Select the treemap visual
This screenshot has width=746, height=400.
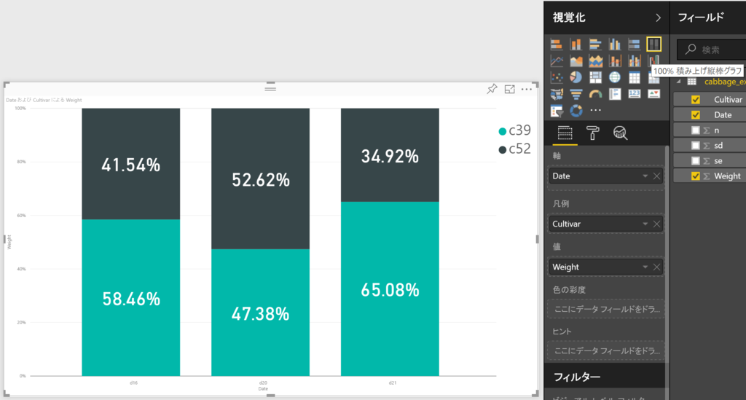click(595, 77)
